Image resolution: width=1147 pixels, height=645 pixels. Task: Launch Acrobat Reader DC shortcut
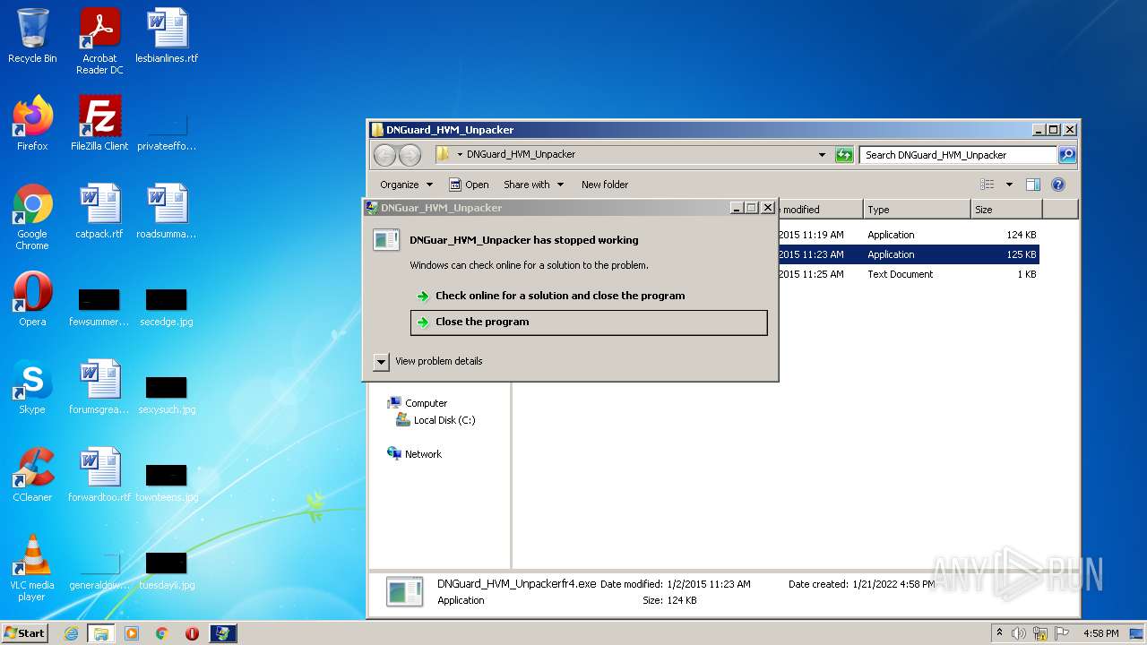click(99, 41)
